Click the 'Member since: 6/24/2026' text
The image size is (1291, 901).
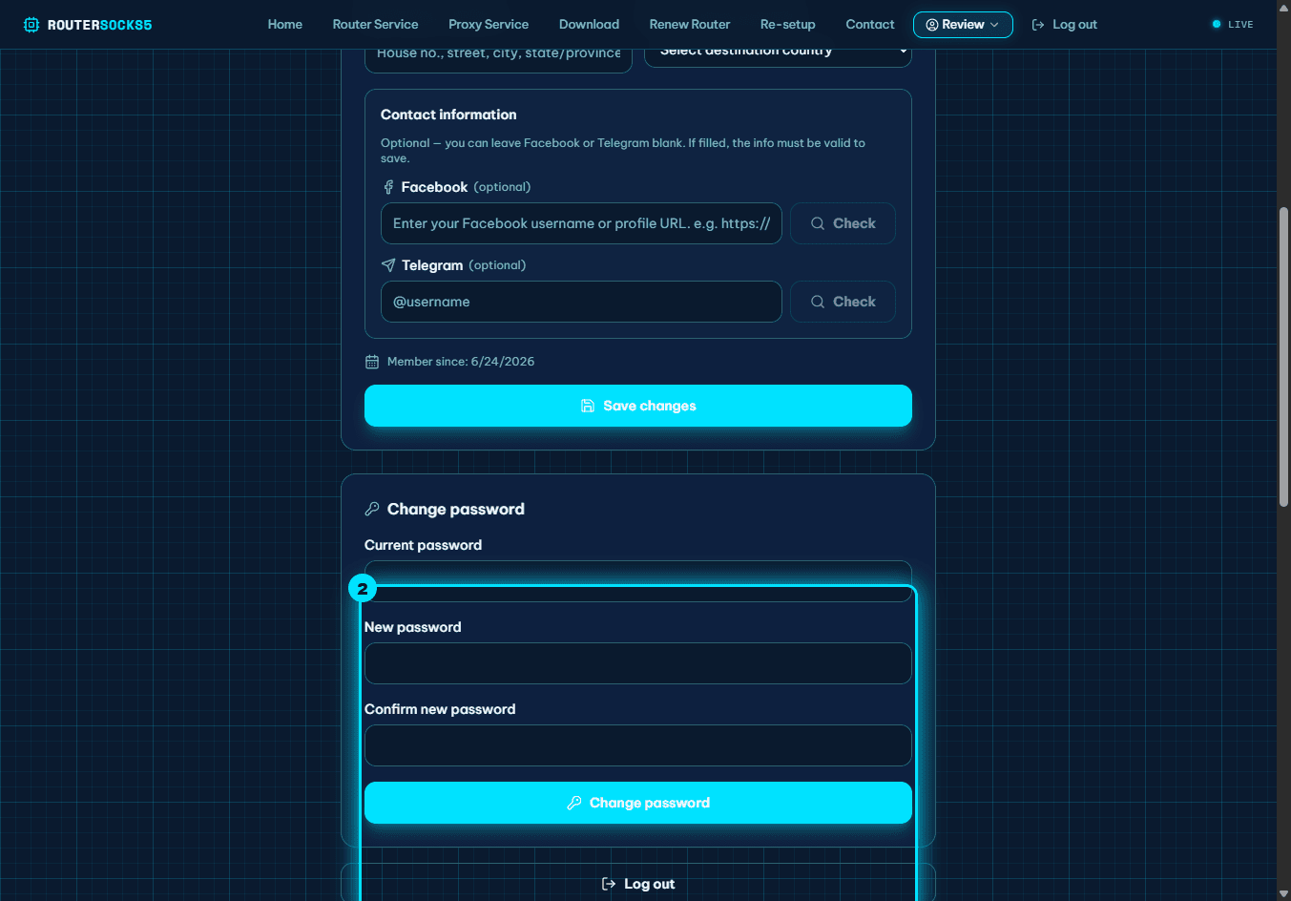(461, 362)
